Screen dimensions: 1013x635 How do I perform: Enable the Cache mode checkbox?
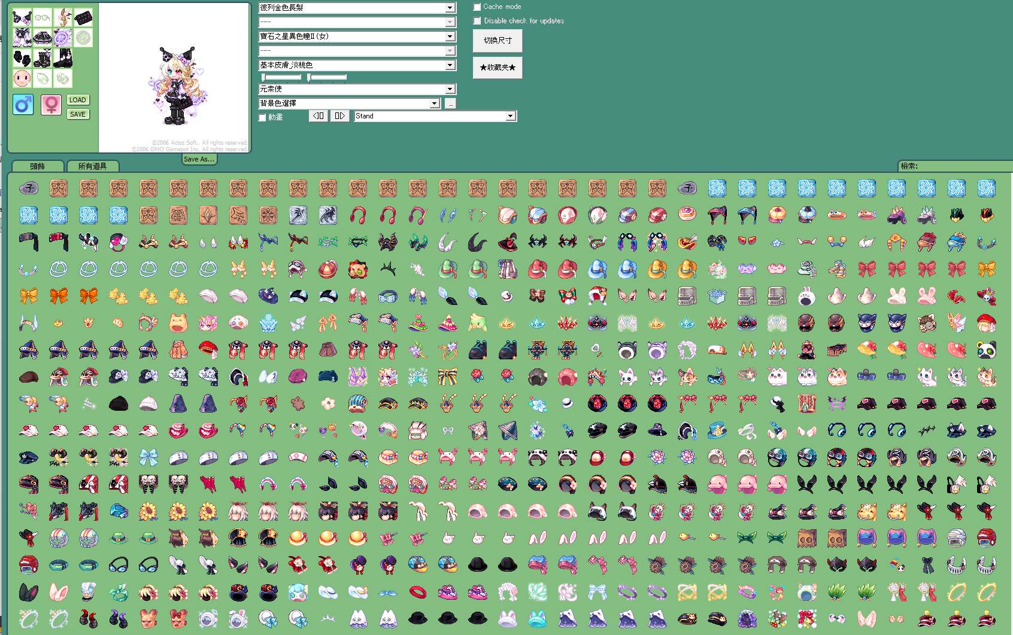477,7
